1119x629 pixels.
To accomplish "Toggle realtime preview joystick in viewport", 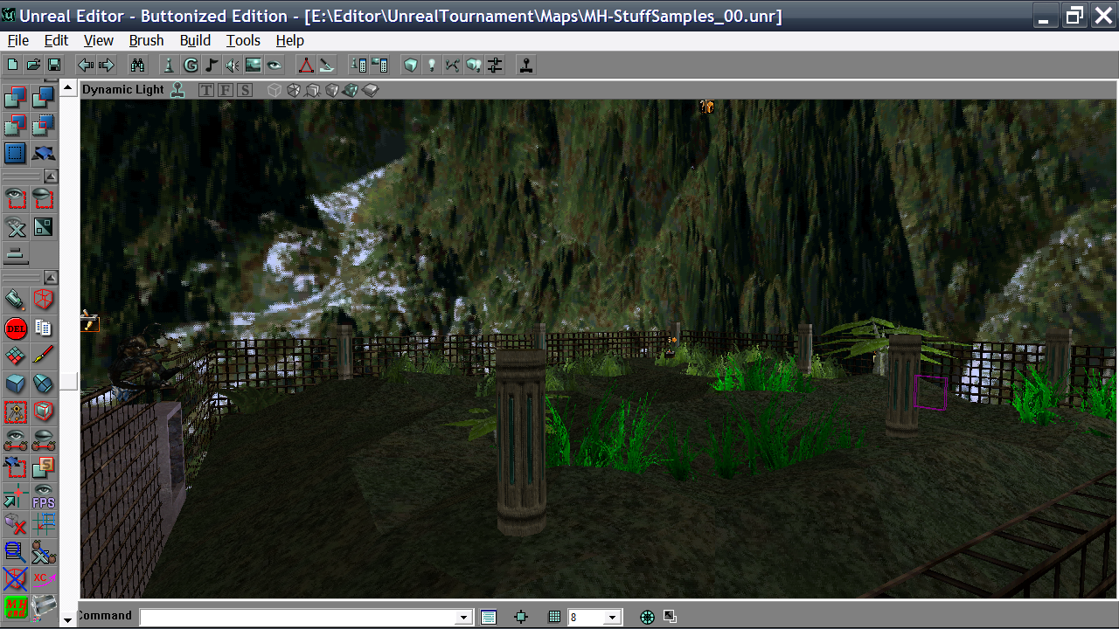I will coord(177,89).
